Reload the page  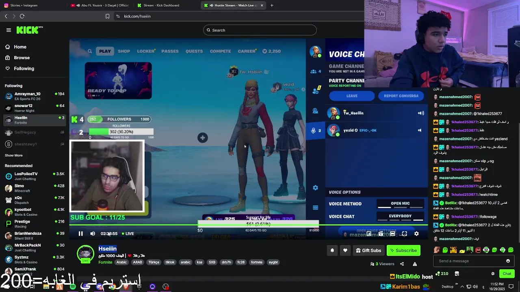click(22, 16)
